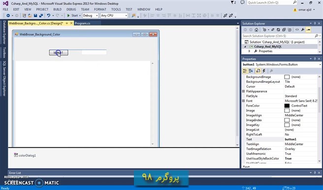Click the Solution Explorer Properties wrench icon

pyautogui.click(x=303, y=30)
